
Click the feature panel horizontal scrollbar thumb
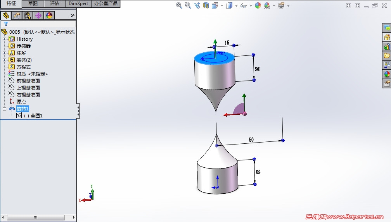(x=36, y=217)
